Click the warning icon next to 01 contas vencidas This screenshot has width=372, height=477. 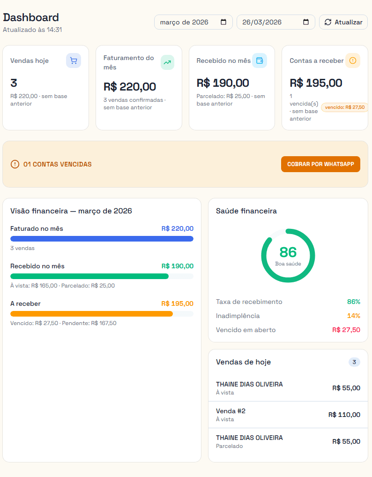15,164
